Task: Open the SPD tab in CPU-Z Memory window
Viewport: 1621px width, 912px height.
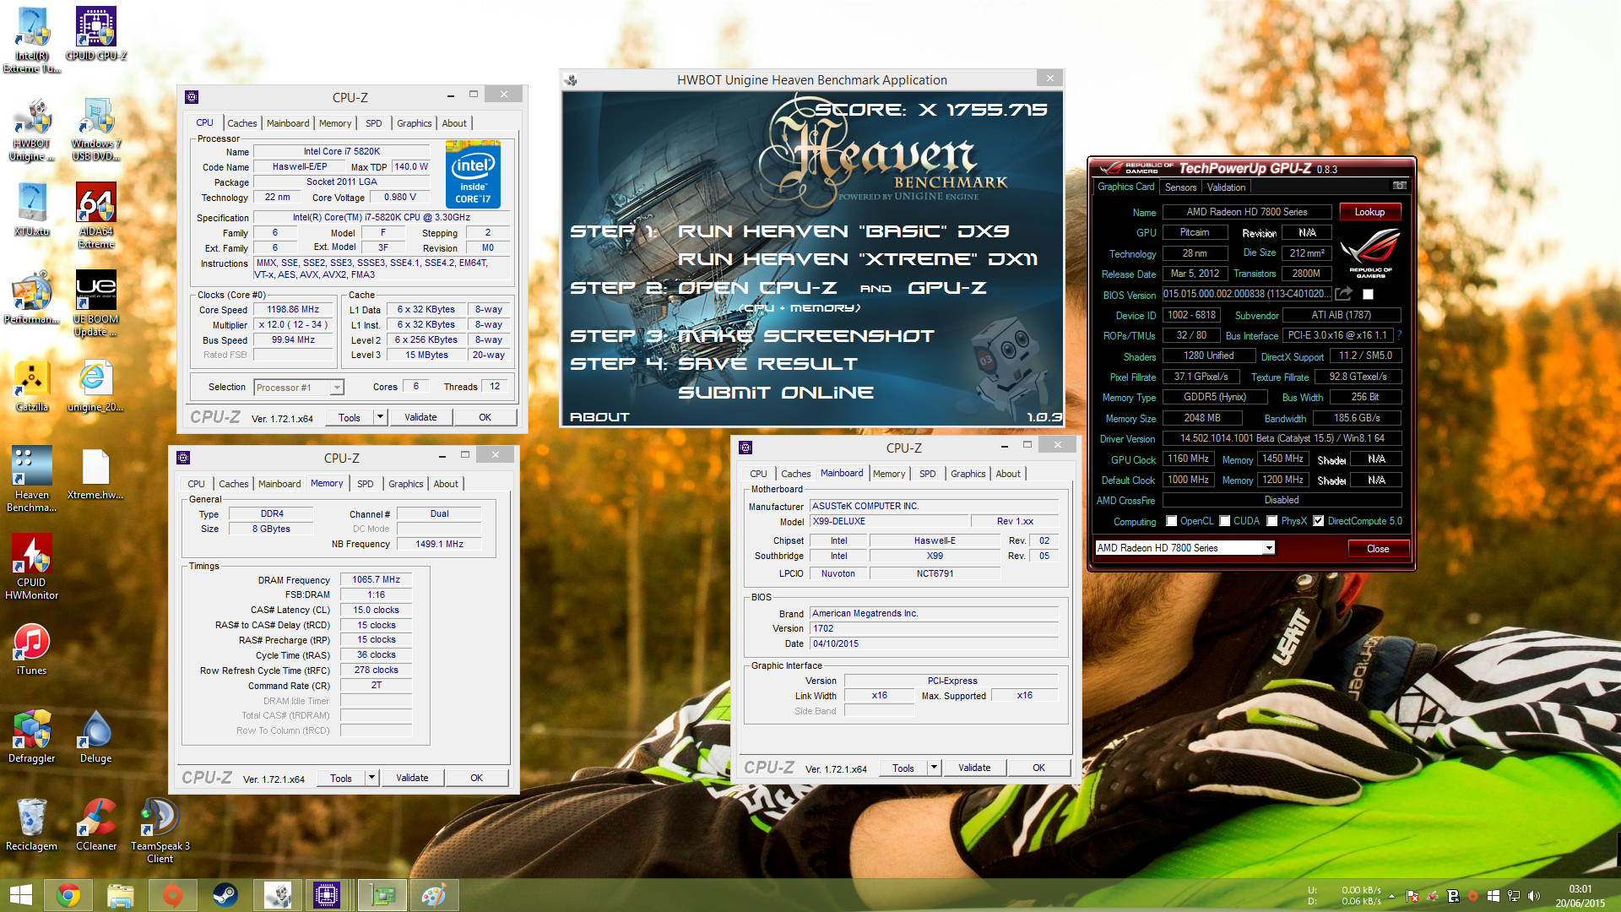Action: 366,484
